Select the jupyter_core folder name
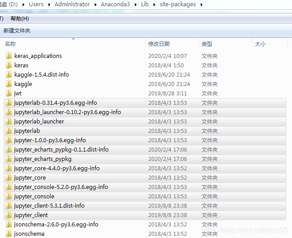Image resolution: width=292 pixels, height=238 pixels. pyautogui.click(x=30, y=177)
